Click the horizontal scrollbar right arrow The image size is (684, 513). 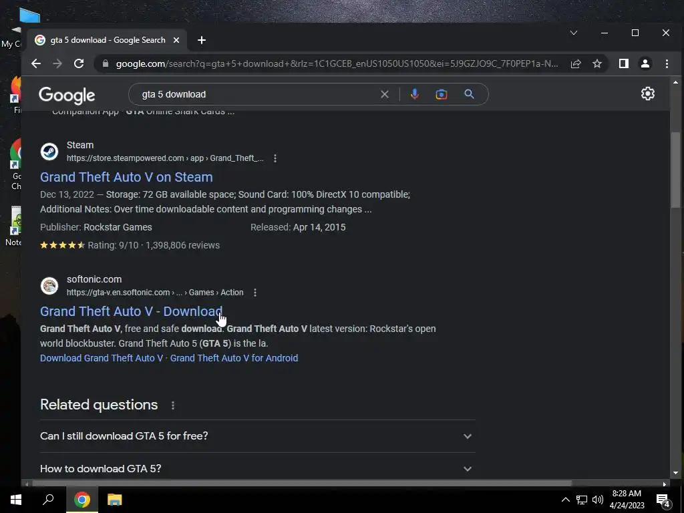point(665,484)
